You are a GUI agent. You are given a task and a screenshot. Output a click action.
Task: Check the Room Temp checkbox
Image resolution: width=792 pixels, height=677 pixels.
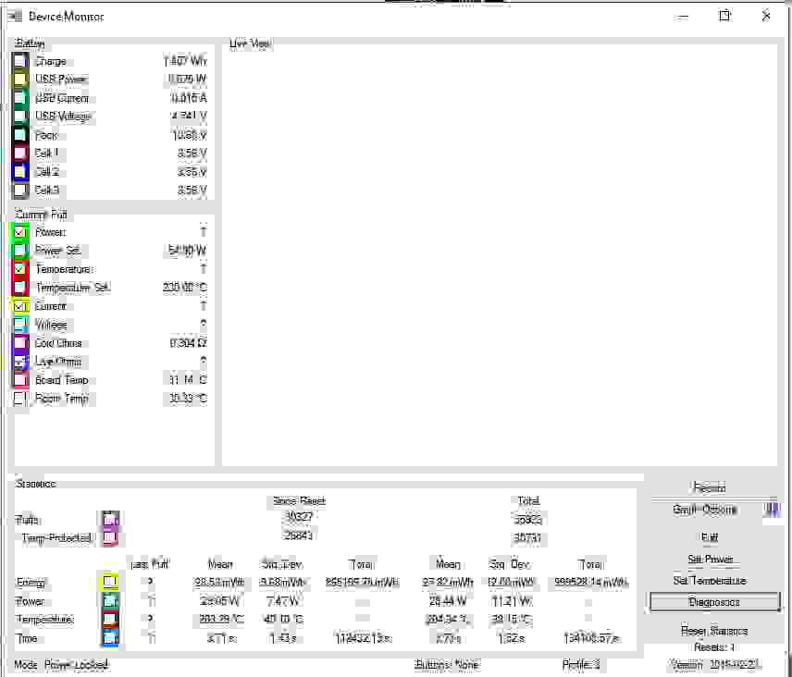click(x=20, y=399)
